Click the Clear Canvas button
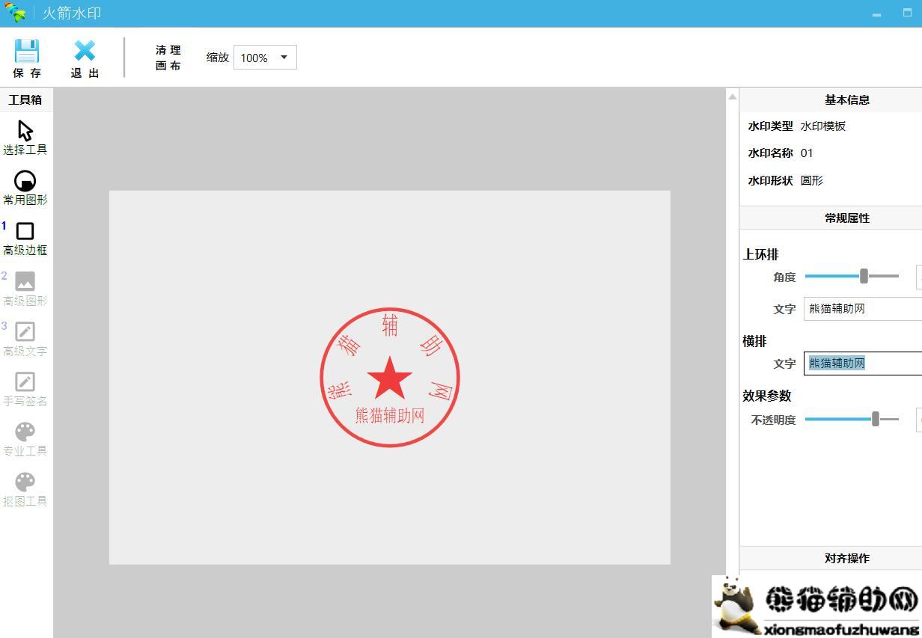Viewport: 922px width, 638px height. coord(168,58)
